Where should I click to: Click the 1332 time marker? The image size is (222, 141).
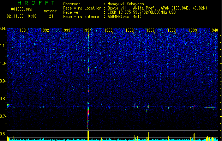(x=45, y=30)
